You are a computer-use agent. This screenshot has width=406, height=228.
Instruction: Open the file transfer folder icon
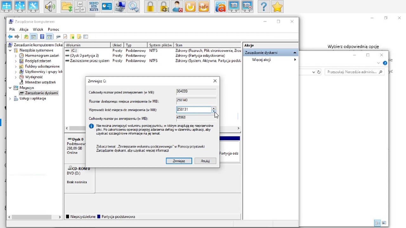[x=67, y=6]
